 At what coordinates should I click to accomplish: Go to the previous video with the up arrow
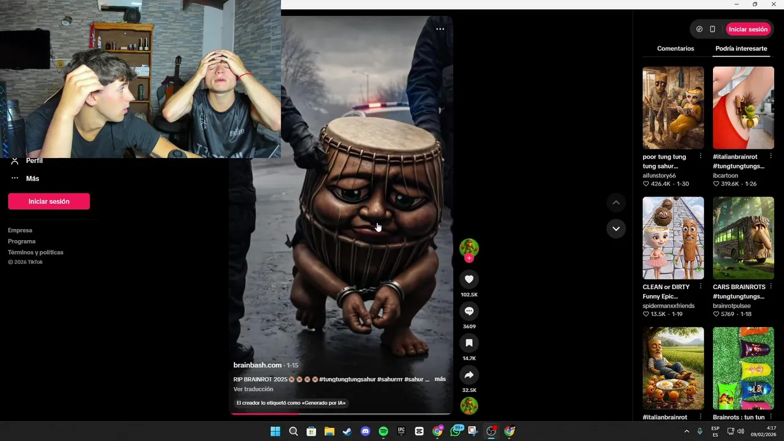(616, 203)
